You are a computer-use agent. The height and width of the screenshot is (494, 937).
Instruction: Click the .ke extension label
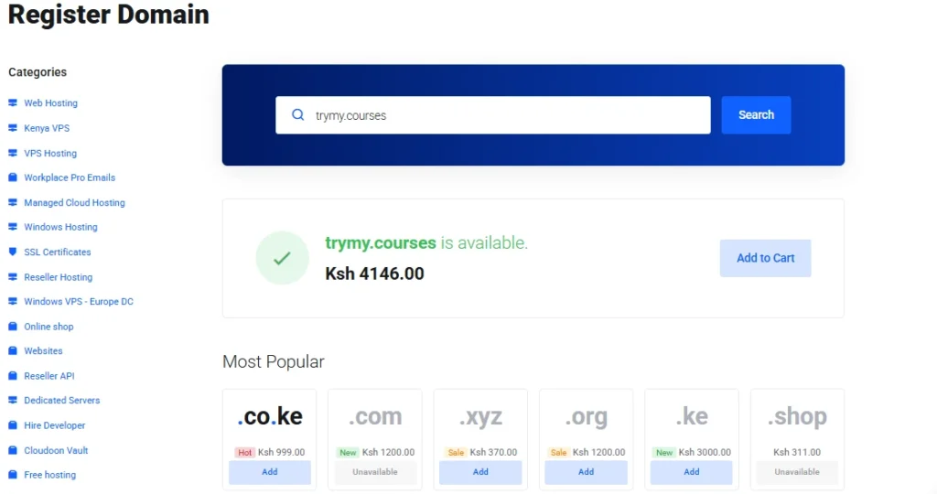coord(692,416)
